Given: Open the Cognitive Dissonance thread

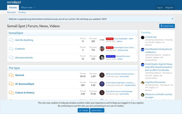Looking at the screenshot, I should (155, 82).
